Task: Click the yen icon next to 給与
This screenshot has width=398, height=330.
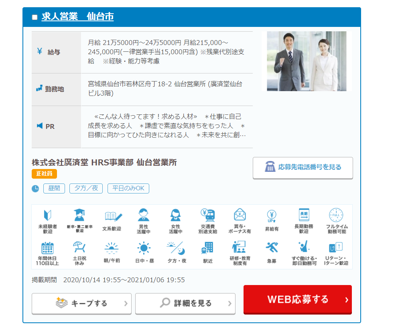Action: click(39, 51)
